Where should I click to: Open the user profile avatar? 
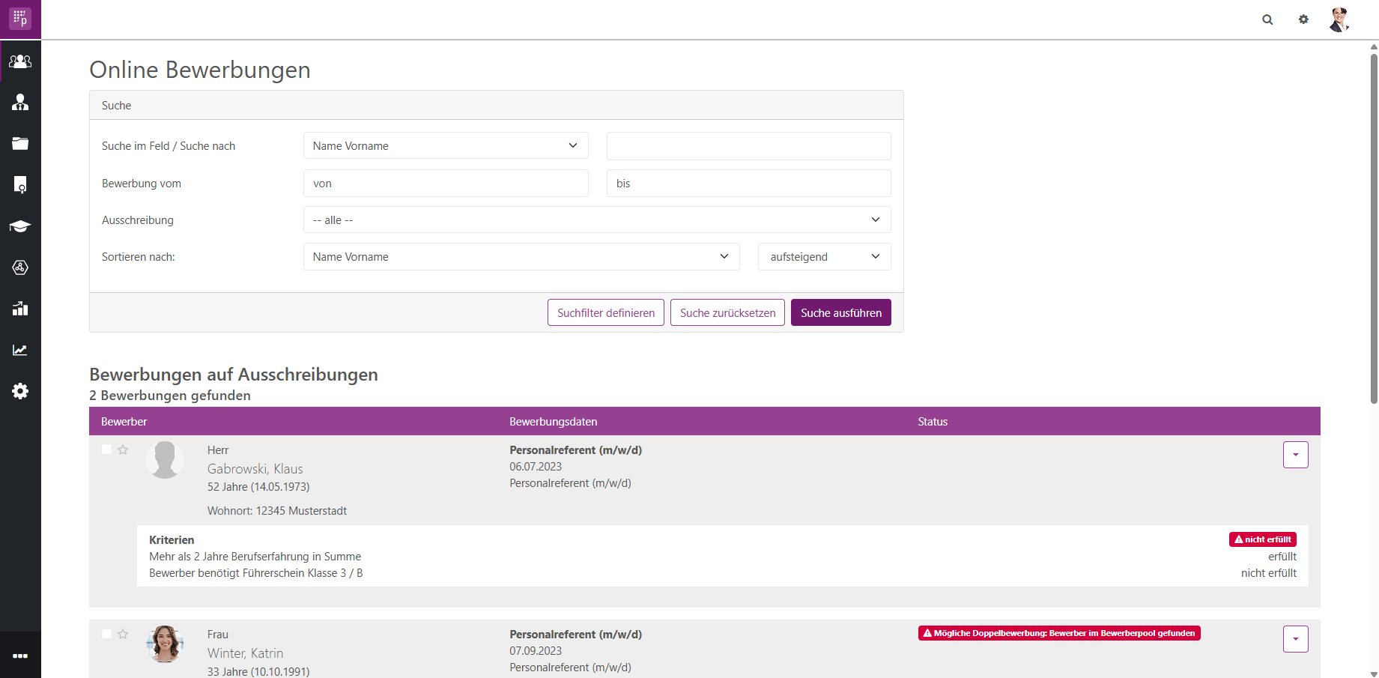tap(1339, 19)
